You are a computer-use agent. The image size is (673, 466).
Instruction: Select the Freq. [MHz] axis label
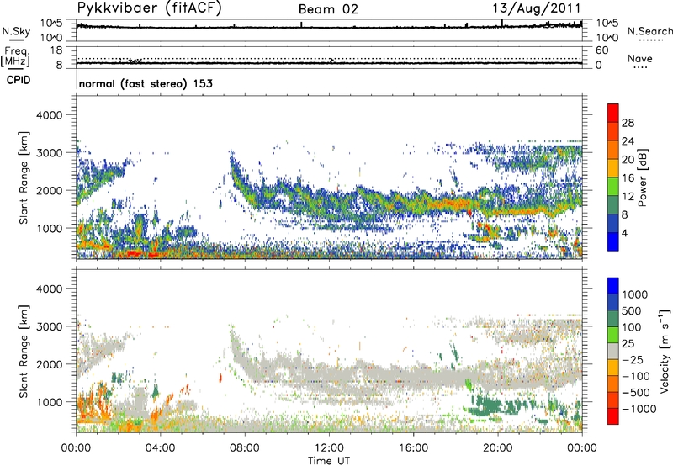pyautogui.click(x=16, y=56)
